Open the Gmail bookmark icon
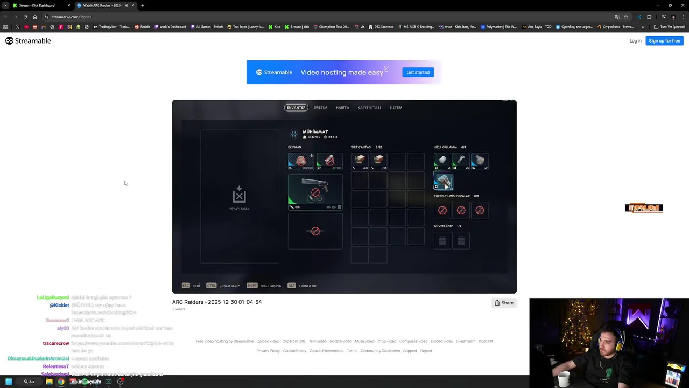This screenshot has width=689, height=388. coord(44,27)
